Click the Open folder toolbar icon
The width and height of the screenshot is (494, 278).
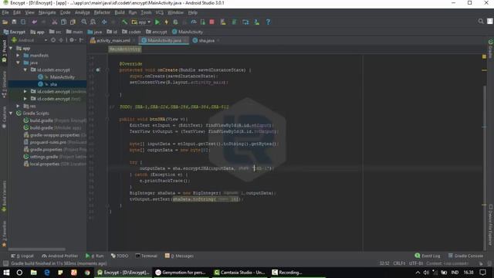(x=5, y=22)
